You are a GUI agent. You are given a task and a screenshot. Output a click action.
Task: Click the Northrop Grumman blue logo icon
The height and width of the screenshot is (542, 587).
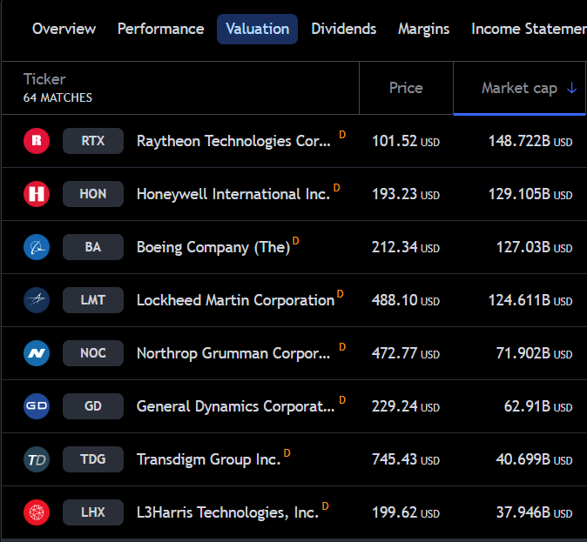[37, 353]
